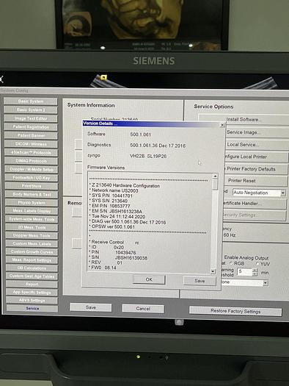Click Save button in System Config
Screen dimensions: 289x386
pos(91,307)
